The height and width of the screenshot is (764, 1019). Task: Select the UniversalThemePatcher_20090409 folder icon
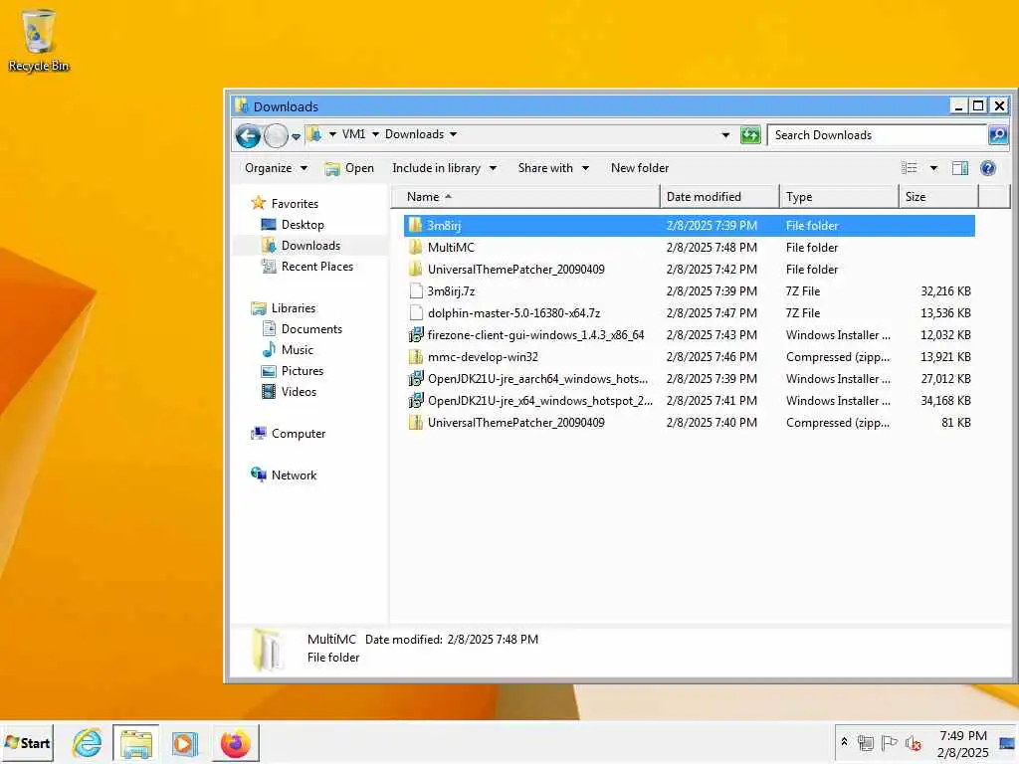coord(416,269)
